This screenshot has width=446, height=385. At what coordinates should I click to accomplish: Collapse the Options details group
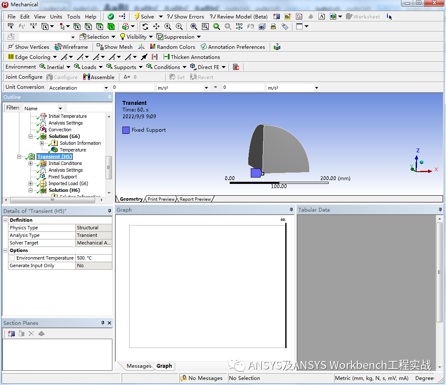(x=5, y=250)
